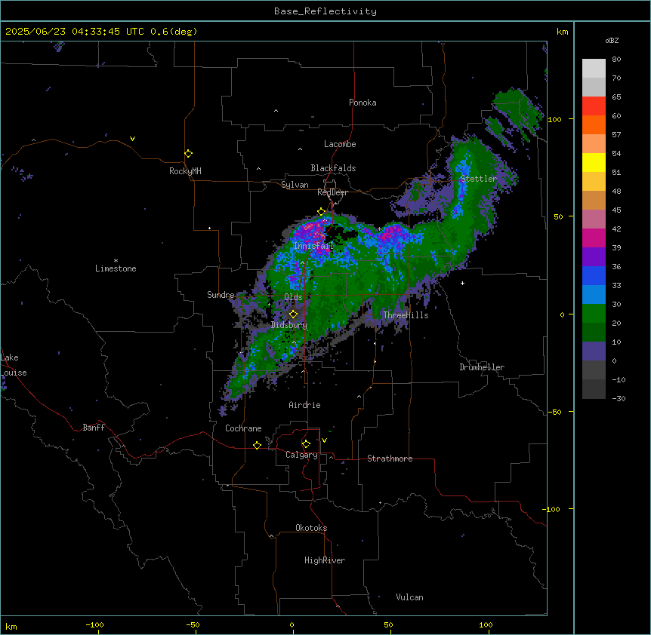Click the Cochrane city label
Viewport: 651px width, 635px height.
tap(243, 428)
